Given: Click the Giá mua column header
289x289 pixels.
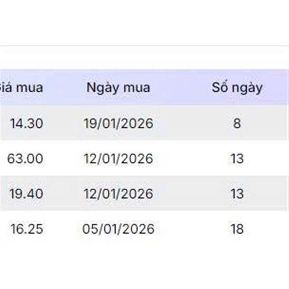Looking at the screenshot, I should tap(21, 88).
